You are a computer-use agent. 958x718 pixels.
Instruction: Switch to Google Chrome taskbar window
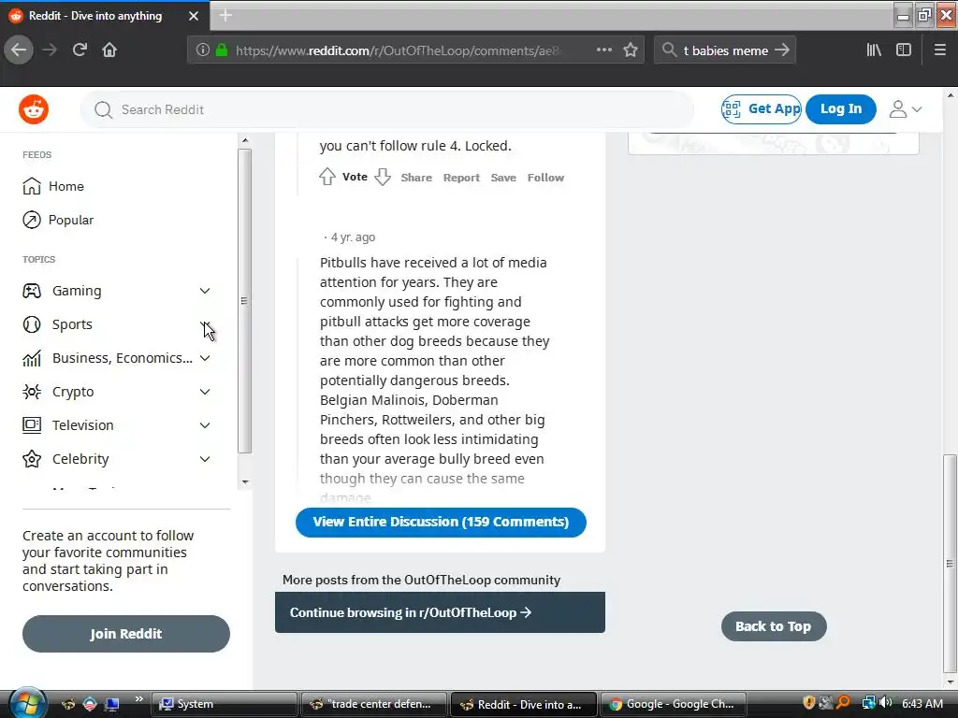pos(674,704)
